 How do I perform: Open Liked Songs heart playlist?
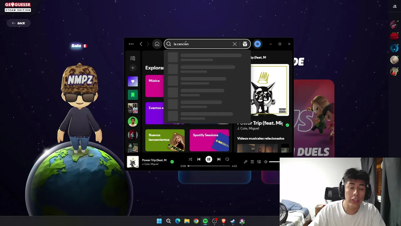coord(133,81)
